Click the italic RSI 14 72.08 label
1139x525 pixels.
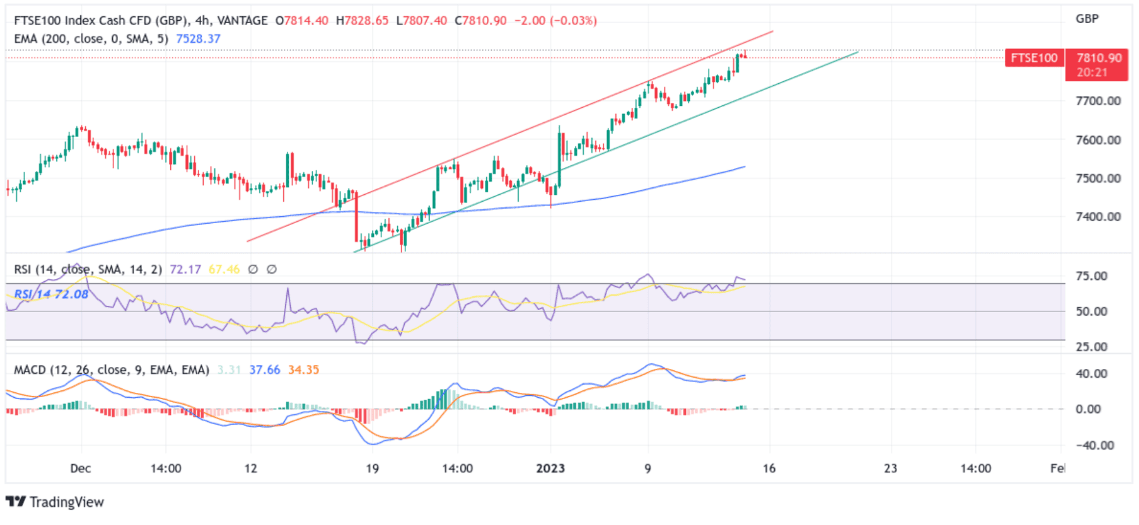[51, 294]
